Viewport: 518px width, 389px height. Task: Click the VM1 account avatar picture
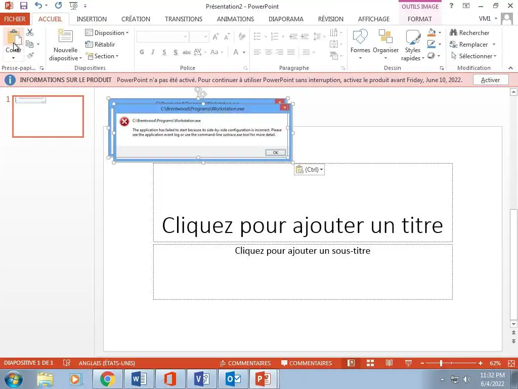[x=507, y=19]
